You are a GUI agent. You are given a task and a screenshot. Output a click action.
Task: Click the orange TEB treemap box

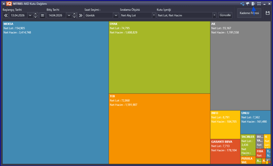coord(159,129)
